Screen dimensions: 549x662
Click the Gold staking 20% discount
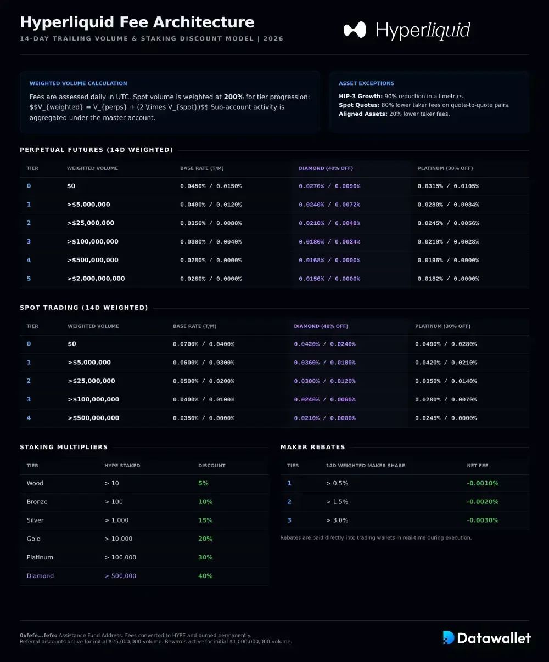[205, 539]
